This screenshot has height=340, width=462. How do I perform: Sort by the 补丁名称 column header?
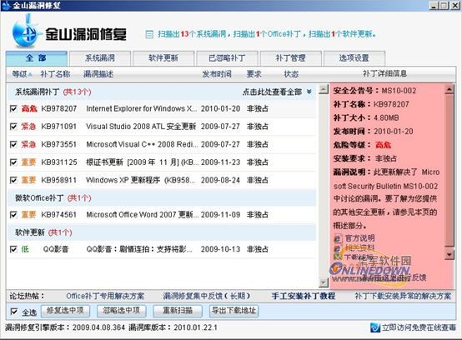(x=55, y=74)
